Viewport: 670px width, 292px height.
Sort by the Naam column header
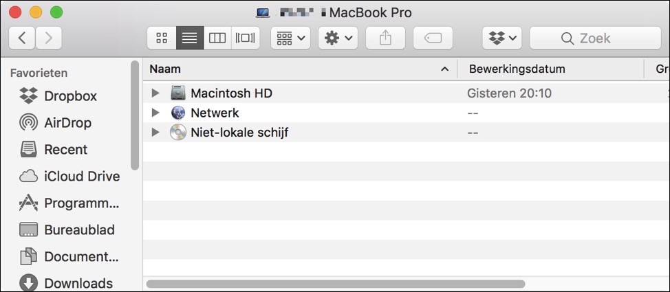[x=299, y=69]
